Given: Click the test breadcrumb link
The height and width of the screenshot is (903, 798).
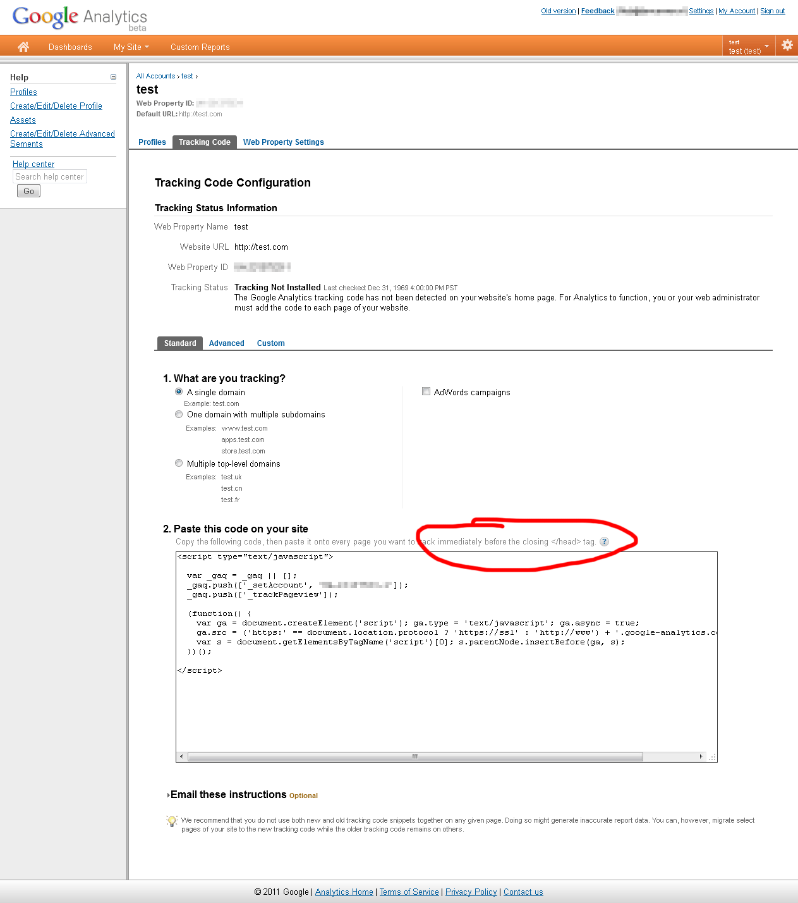Looking at the screenshot, I should tap(187, 76).
